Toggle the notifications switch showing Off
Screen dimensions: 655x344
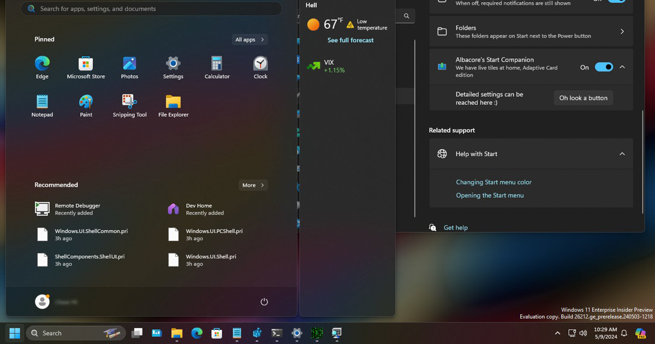(x=617, y=0)
